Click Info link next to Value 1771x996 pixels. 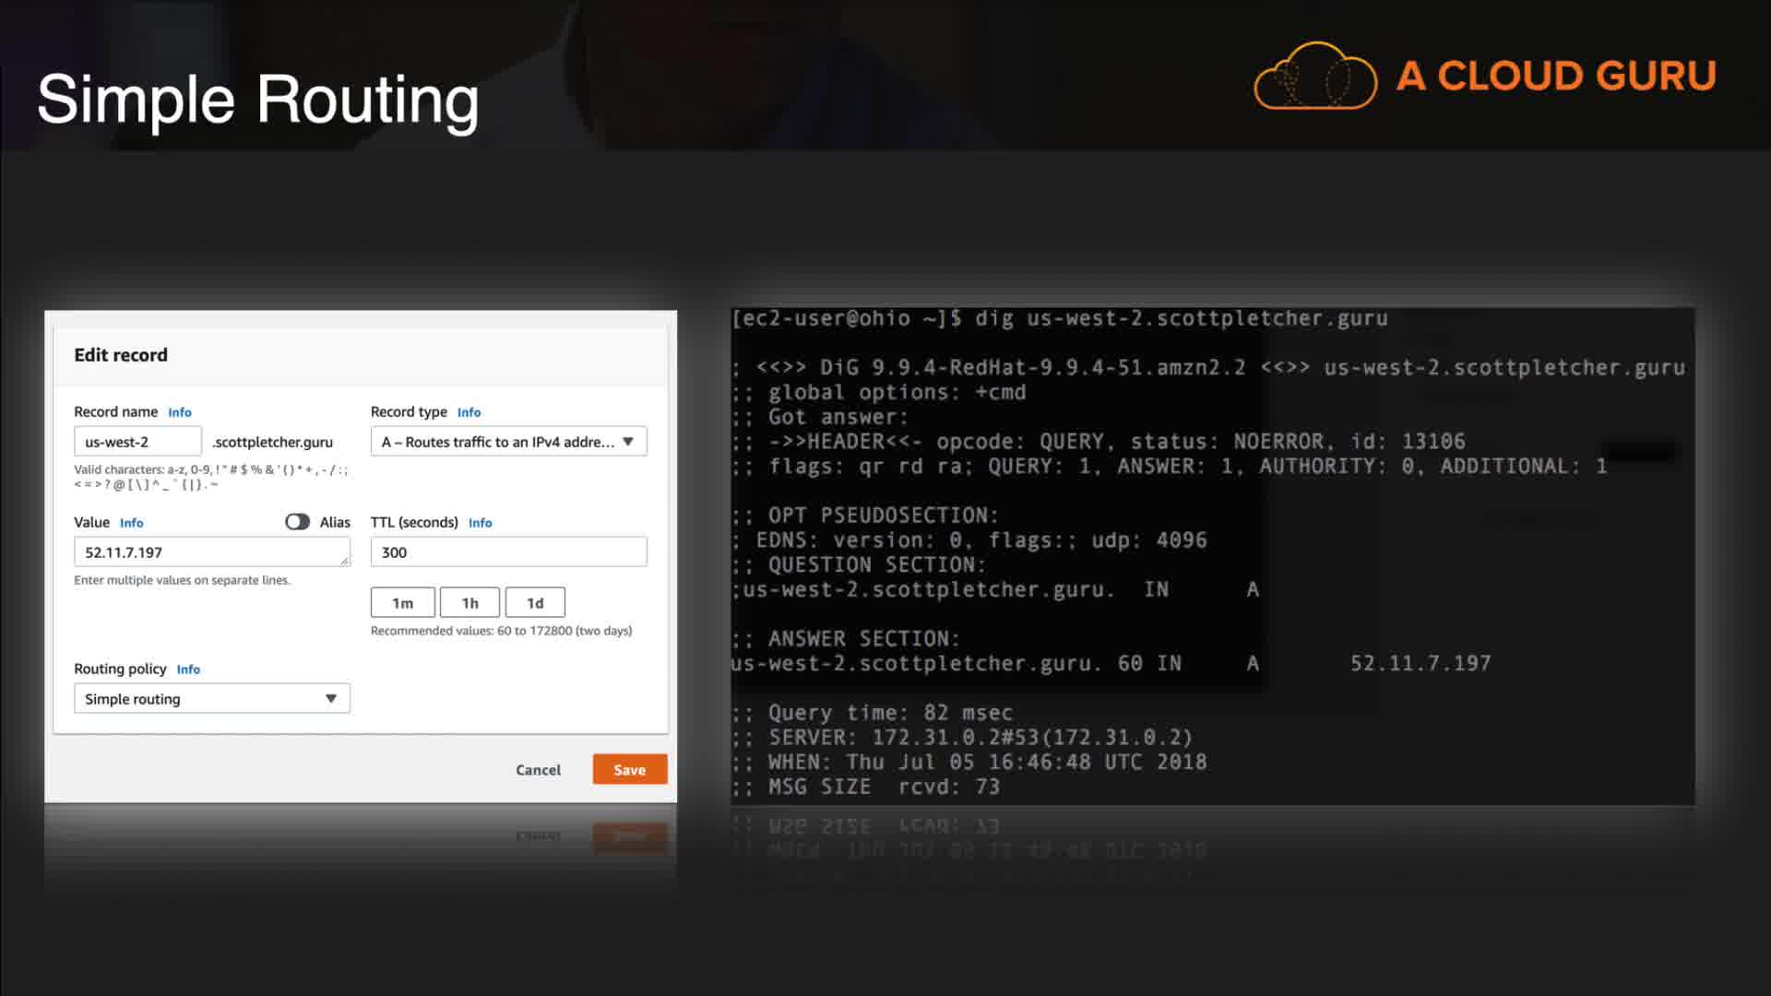(131, 523)
